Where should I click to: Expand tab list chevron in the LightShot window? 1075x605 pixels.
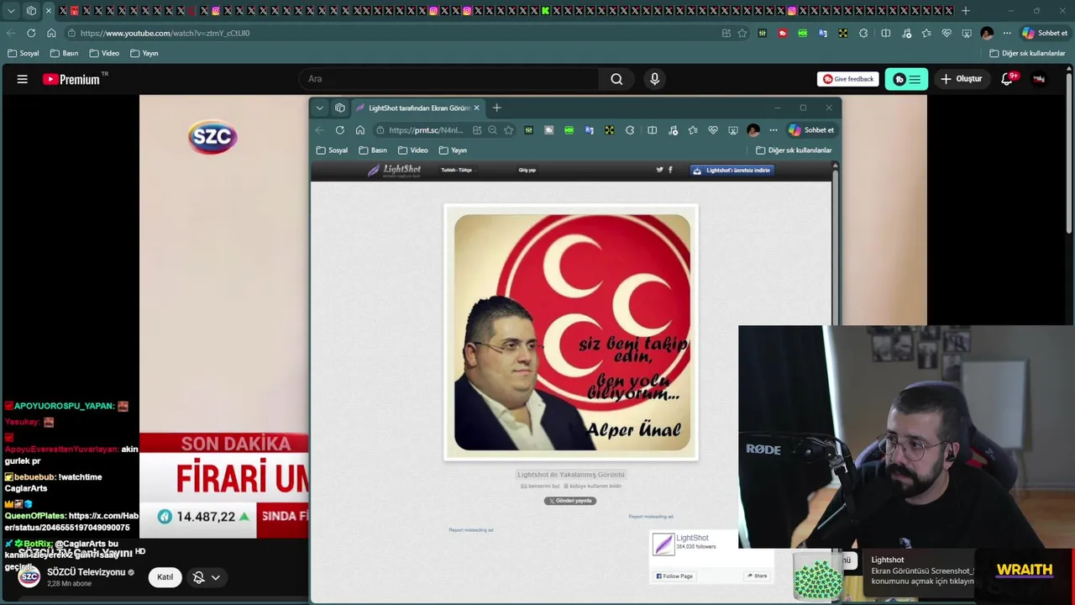tap(319, 108)
